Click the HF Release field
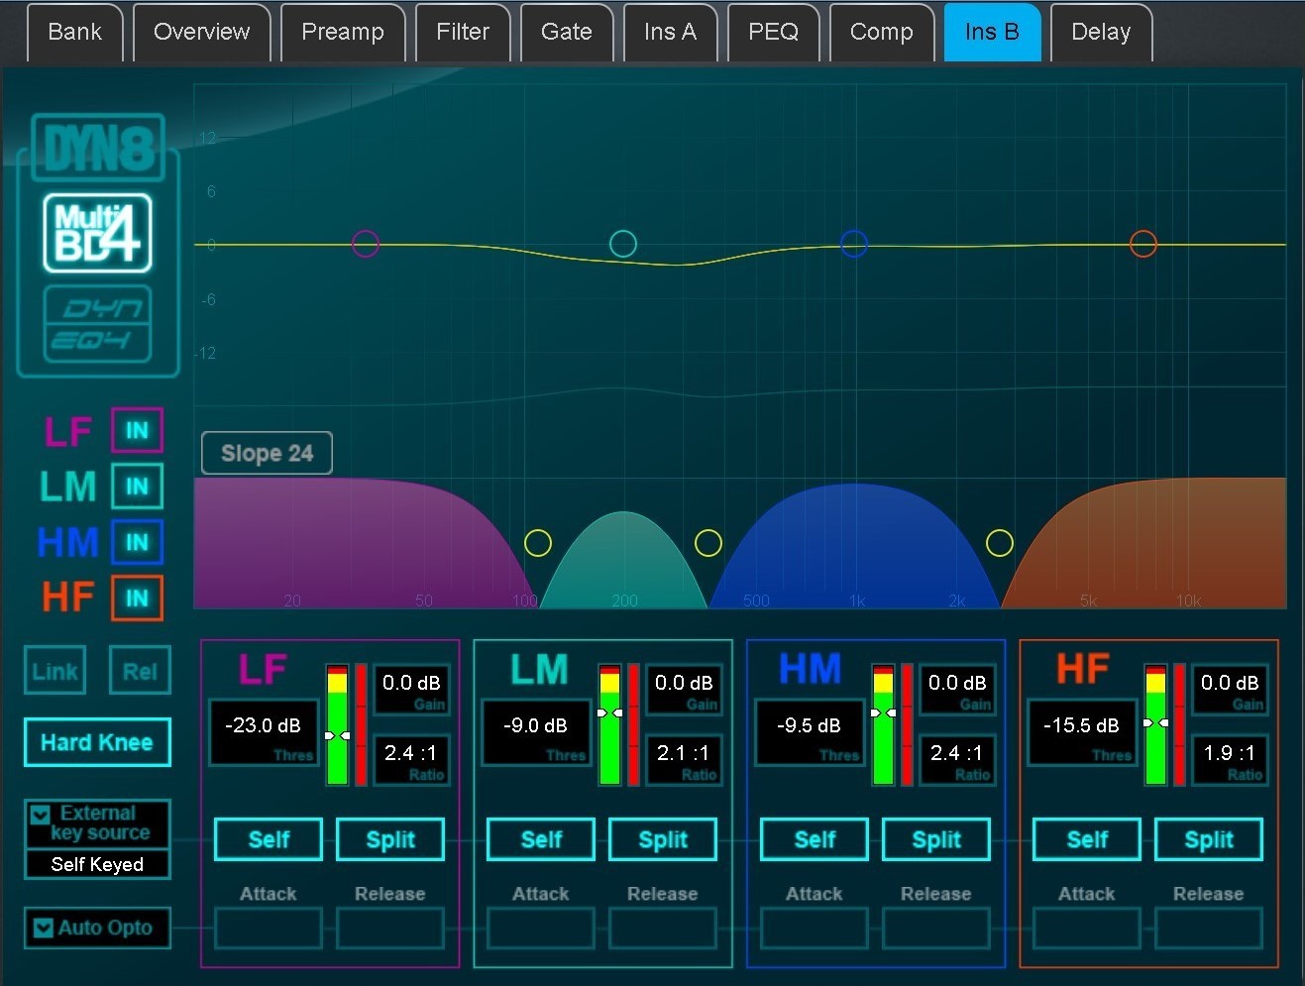The image size is (1305, 986). 1209,929
